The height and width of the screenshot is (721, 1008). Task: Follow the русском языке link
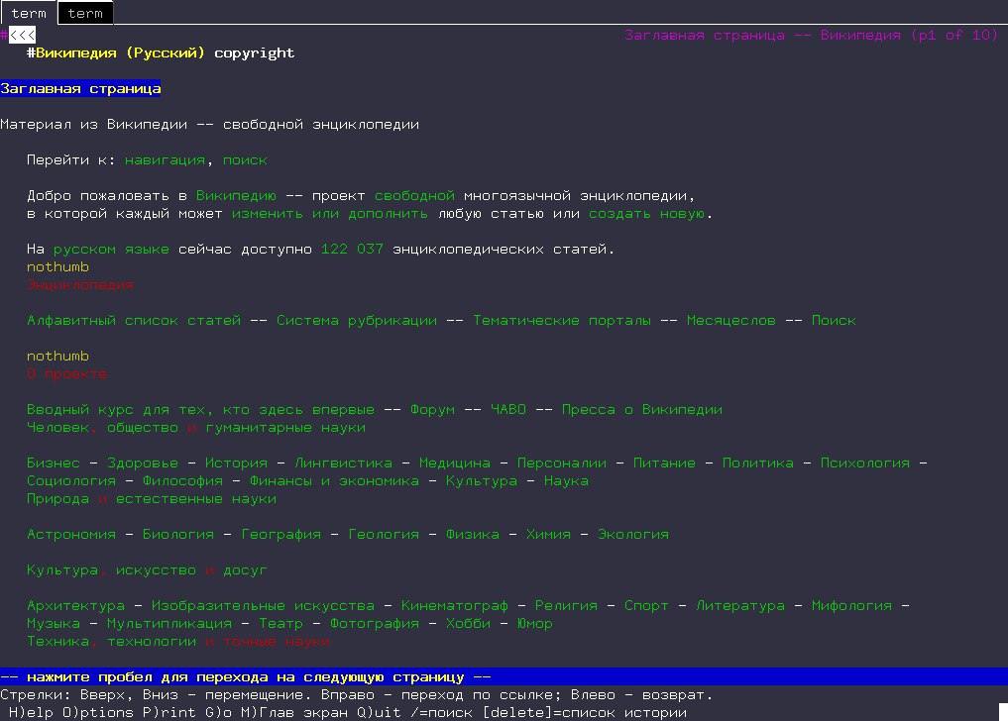coord(111,249)
